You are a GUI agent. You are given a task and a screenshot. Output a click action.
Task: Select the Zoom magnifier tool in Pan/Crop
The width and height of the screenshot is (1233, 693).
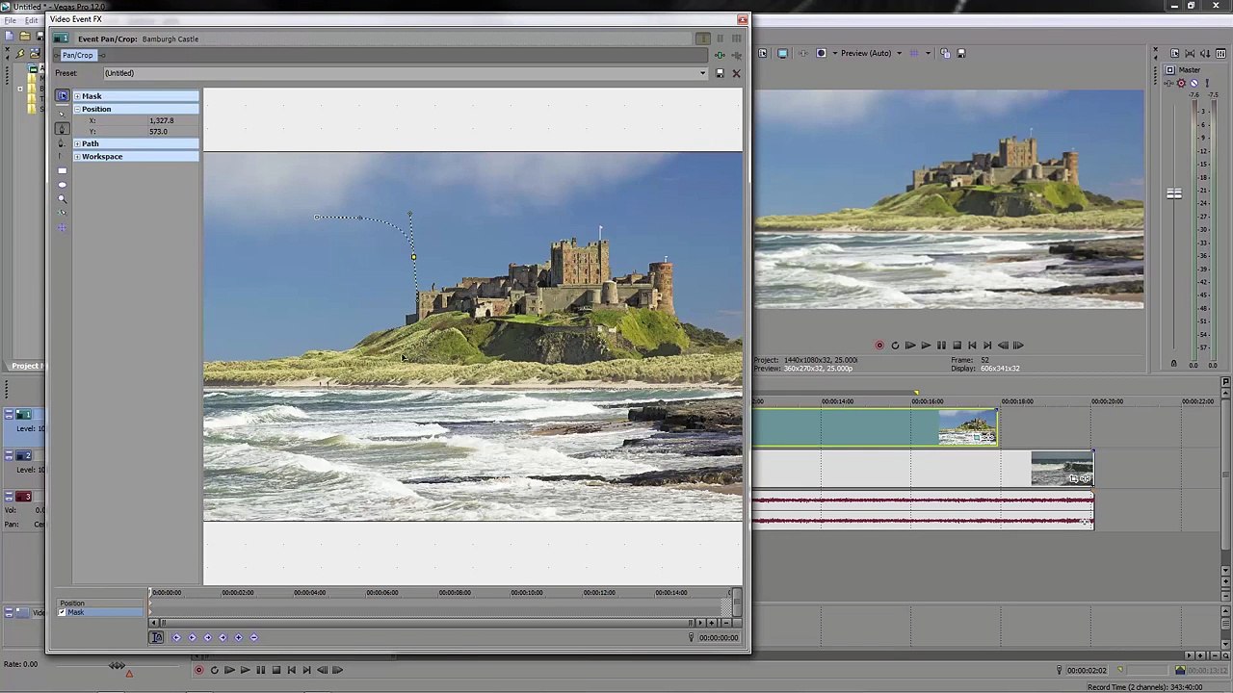point(62,198)
